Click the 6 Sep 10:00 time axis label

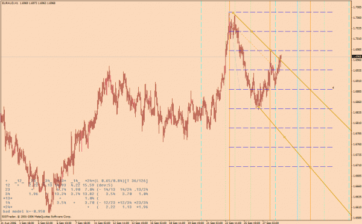pos(64,223)
